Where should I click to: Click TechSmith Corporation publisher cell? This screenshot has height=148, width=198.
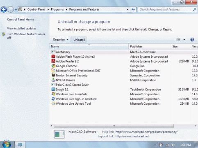pyautogui.click(x=146, y=90)
